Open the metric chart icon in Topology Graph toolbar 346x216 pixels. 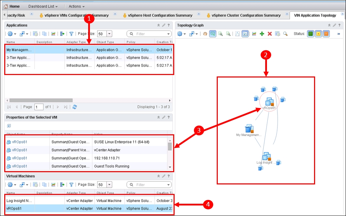254,34
